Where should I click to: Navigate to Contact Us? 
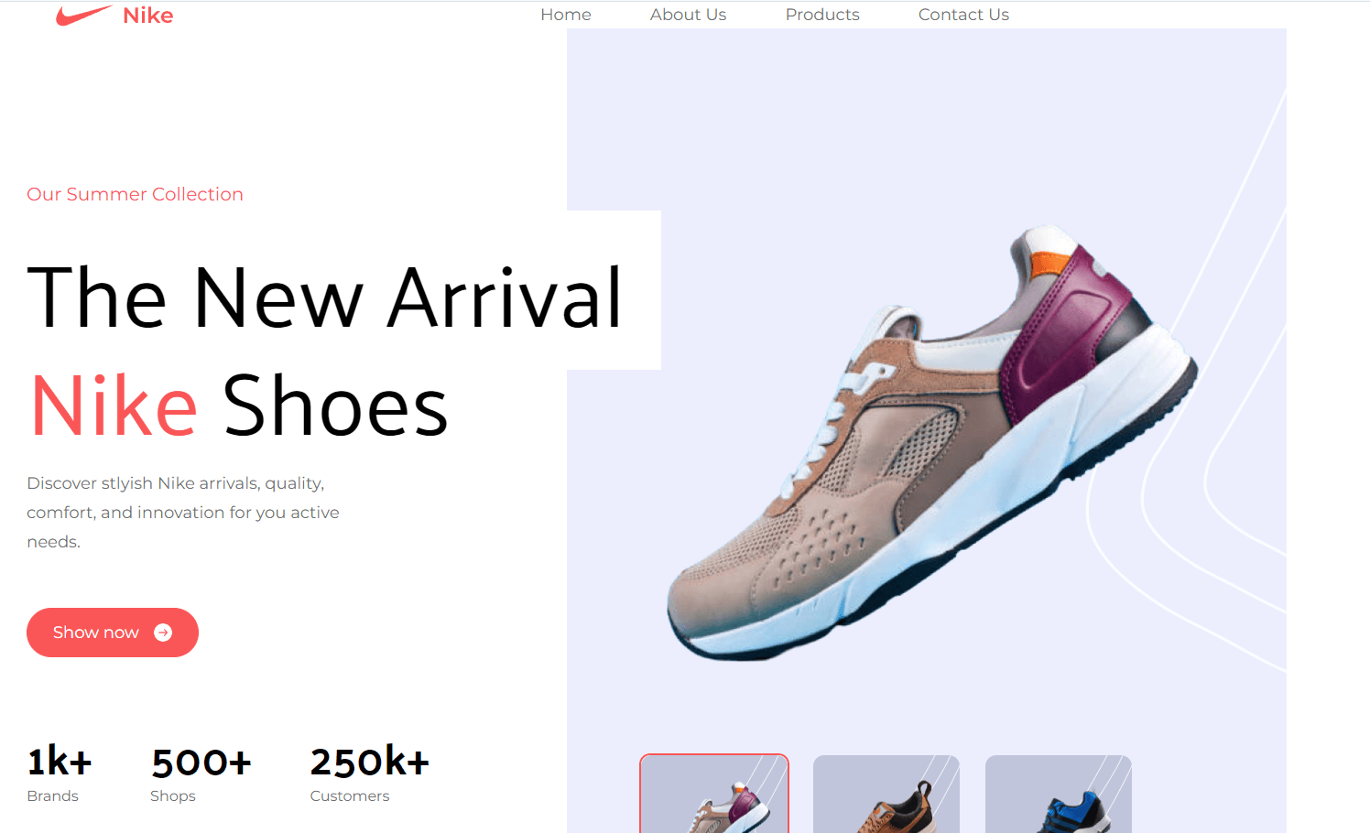coord(963,15)
